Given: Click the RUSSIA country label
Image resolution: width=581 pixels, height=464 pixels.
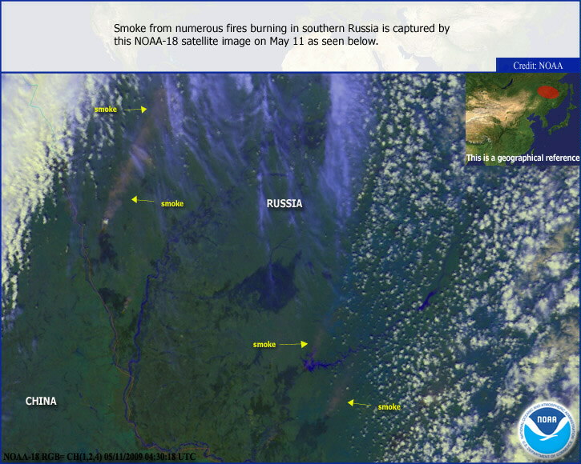Looking at the screenshot, I should (284, 204).
